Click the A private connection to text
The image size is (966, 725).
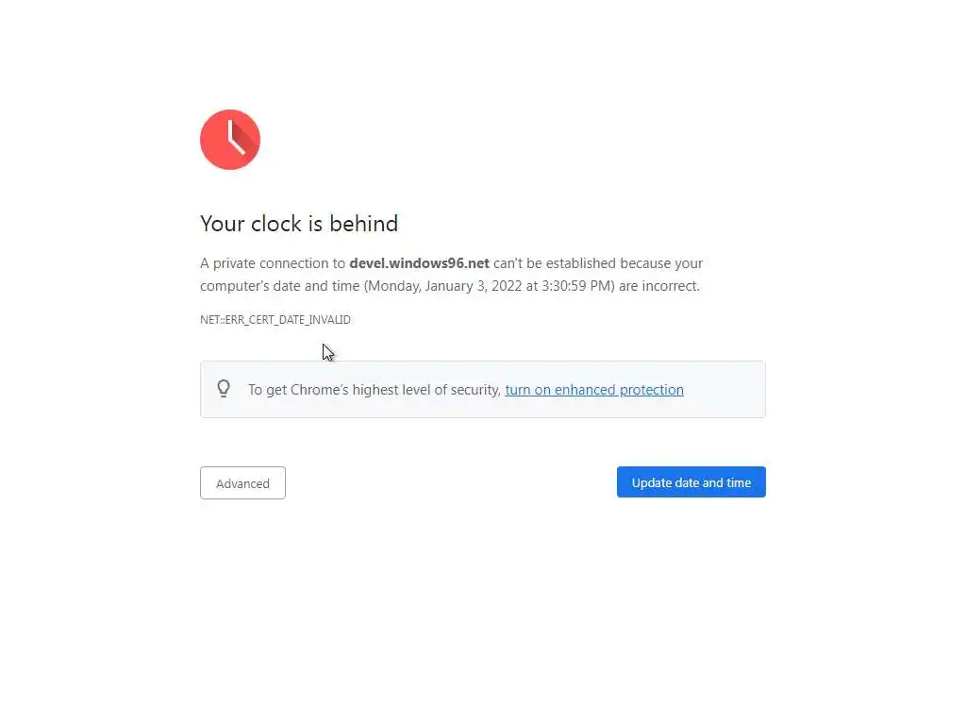(273, 263)
